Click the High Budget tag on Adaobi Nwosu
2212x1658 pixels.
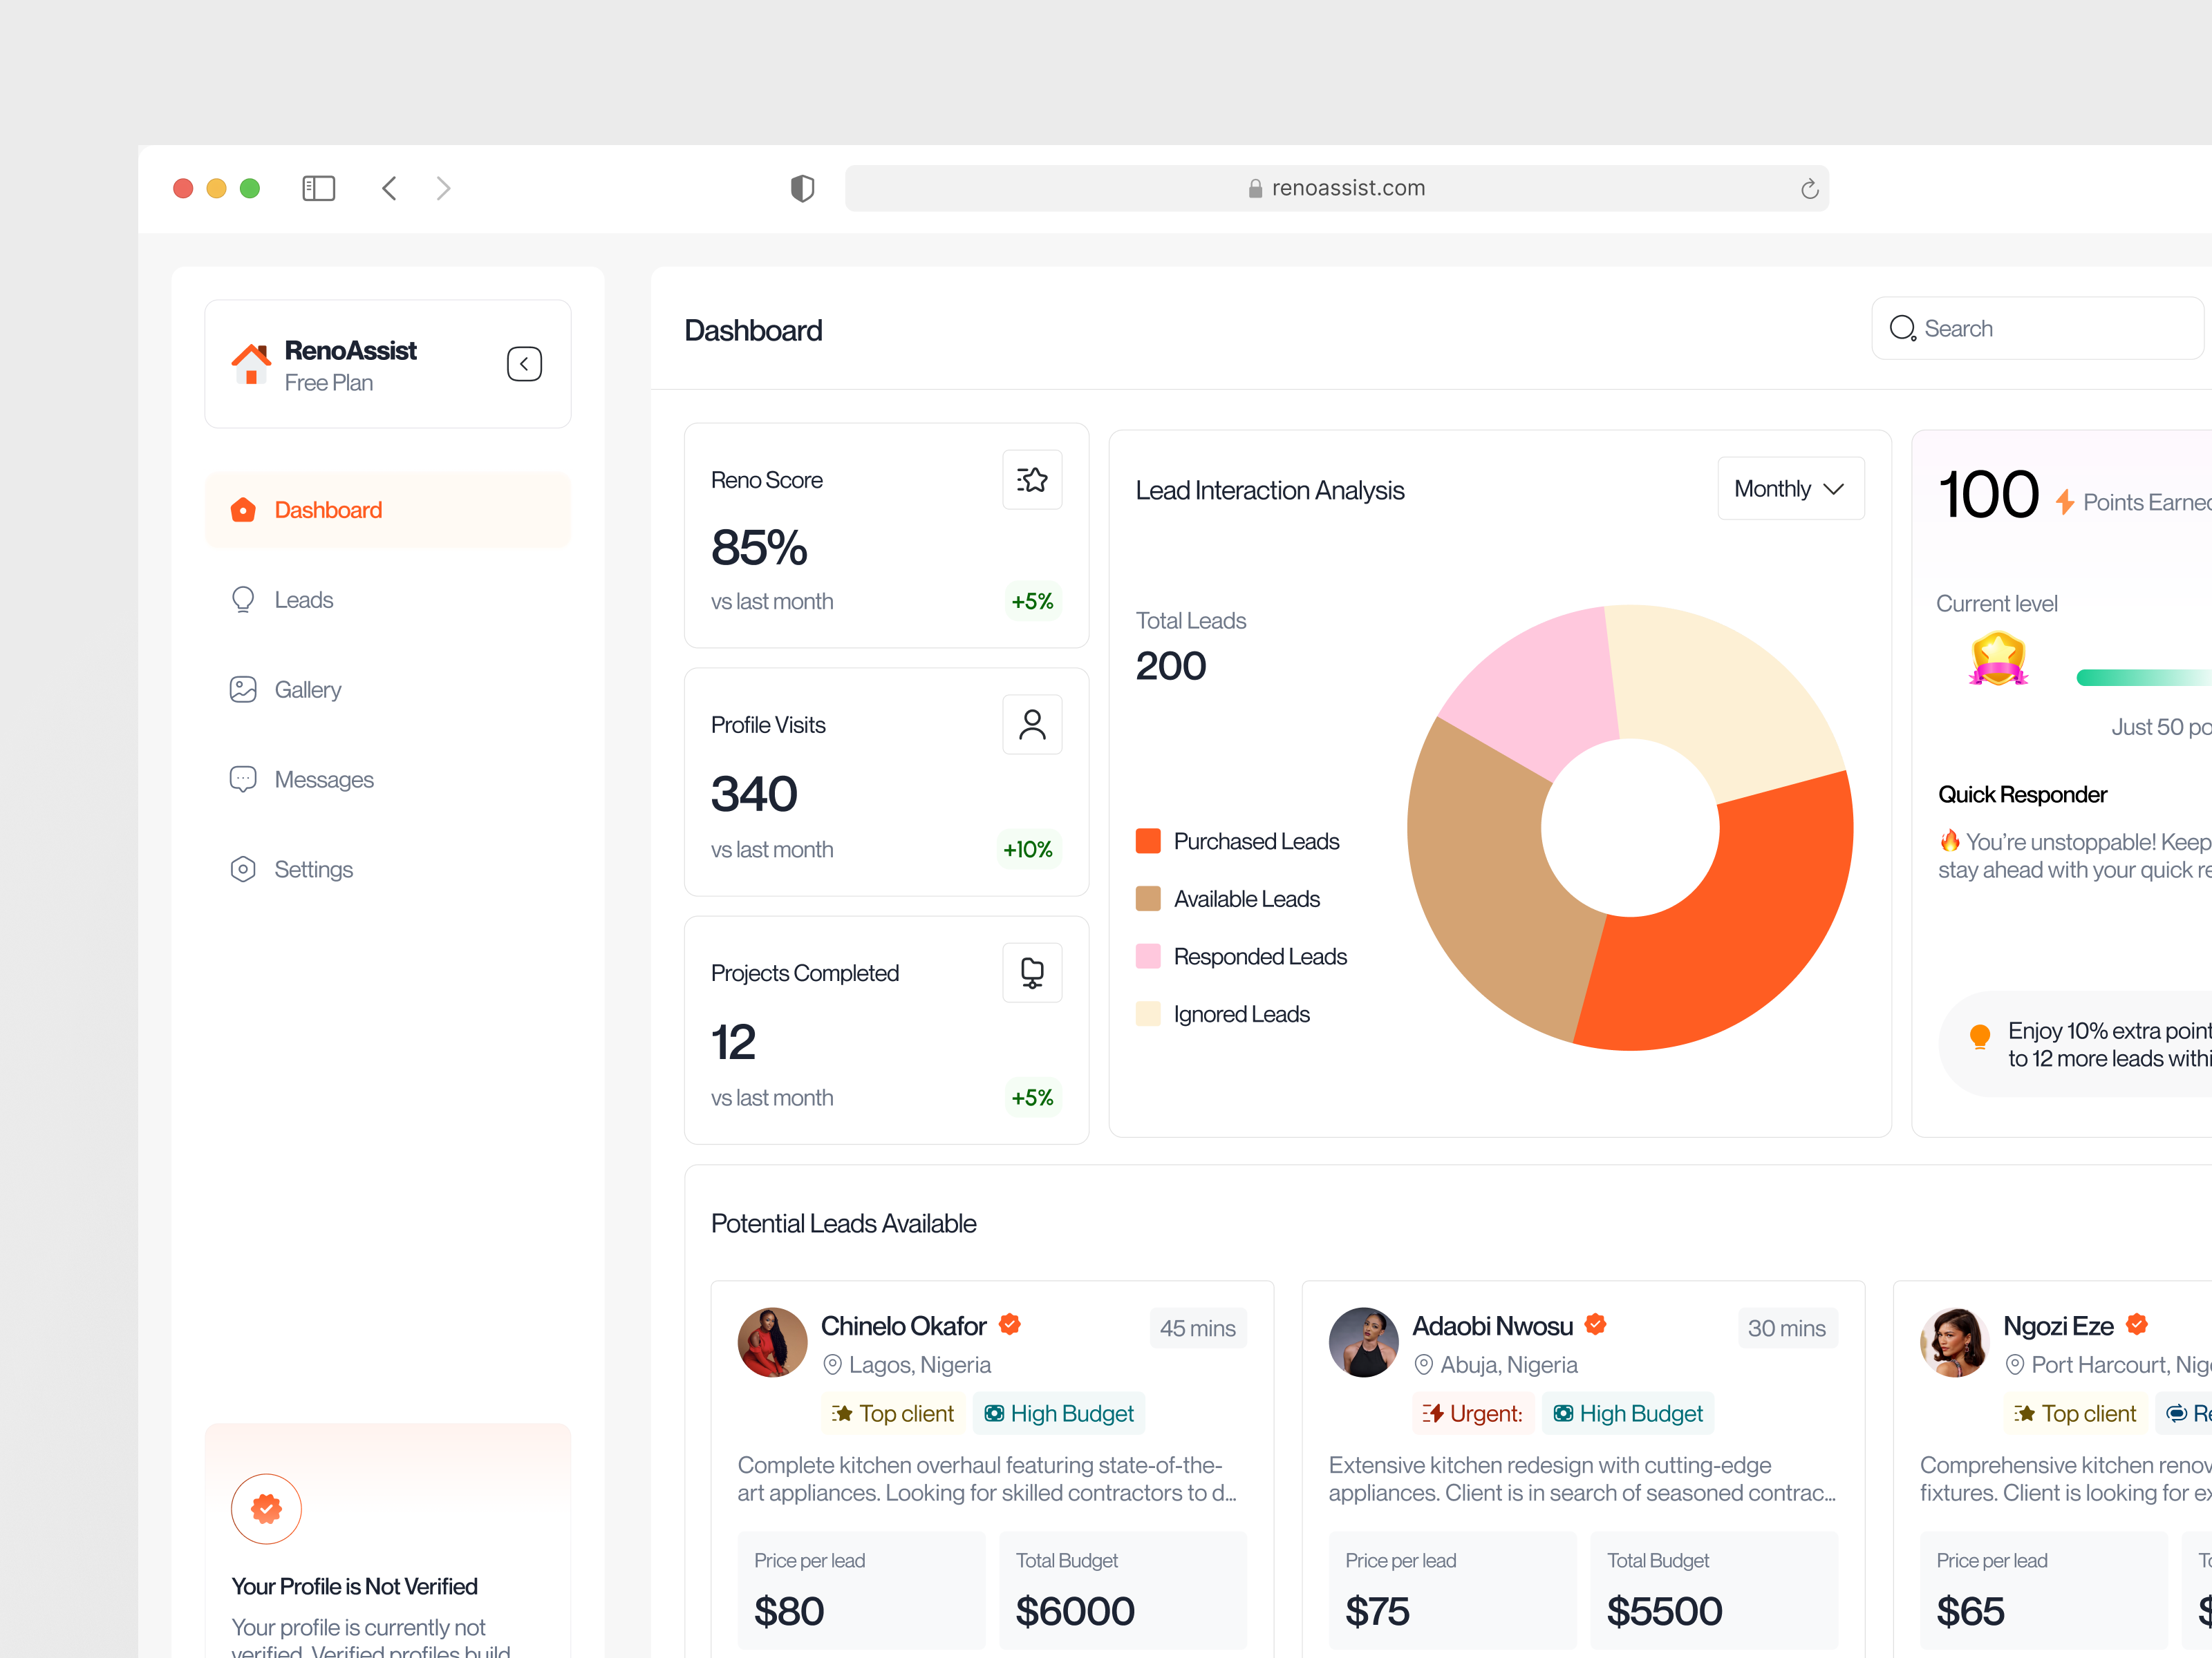click(1627, 1413)
